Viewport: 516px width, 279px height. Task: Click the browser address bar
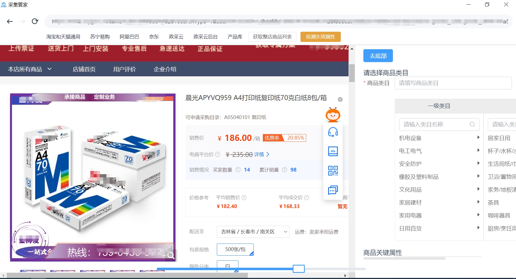click(x=278, y=21)
